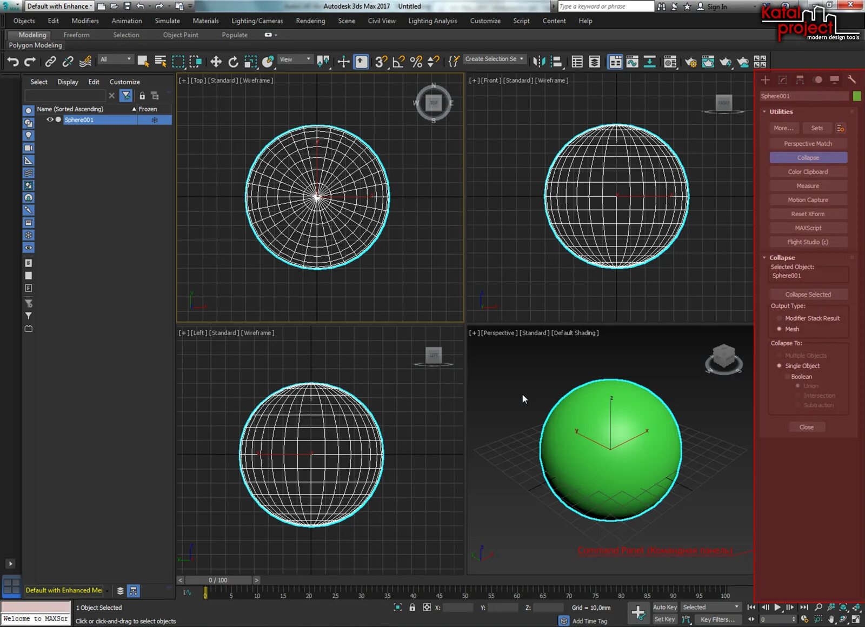
Task: Click the Play Animation button
Action: pyautogui.click(x=777, y=607)
